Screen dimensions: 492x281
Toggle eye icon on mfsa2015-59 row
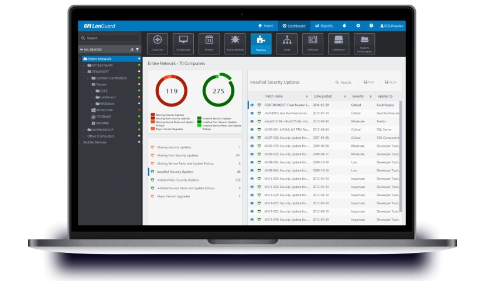tap(252, 121)
